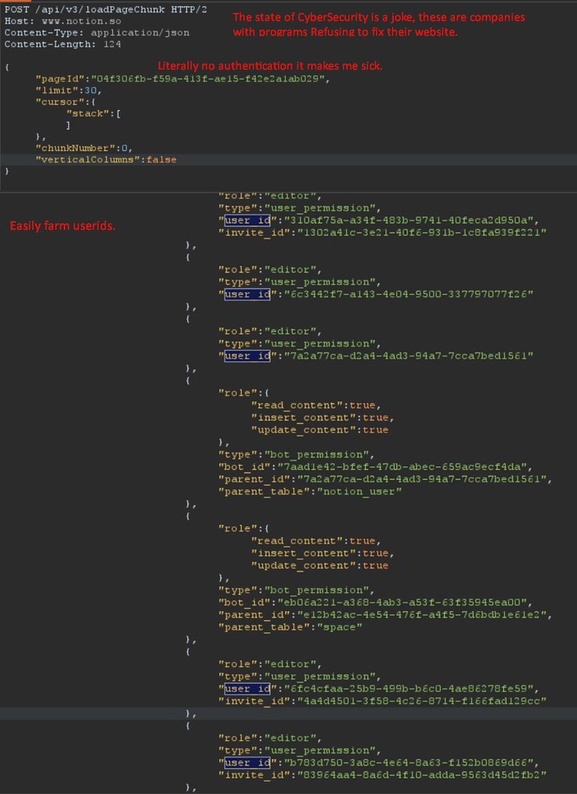The height and width of the screenshot is (794, 577).
Task: Select "type":"bot_permission" line above bot_id 7aad1e42
Action: [296, 454]
